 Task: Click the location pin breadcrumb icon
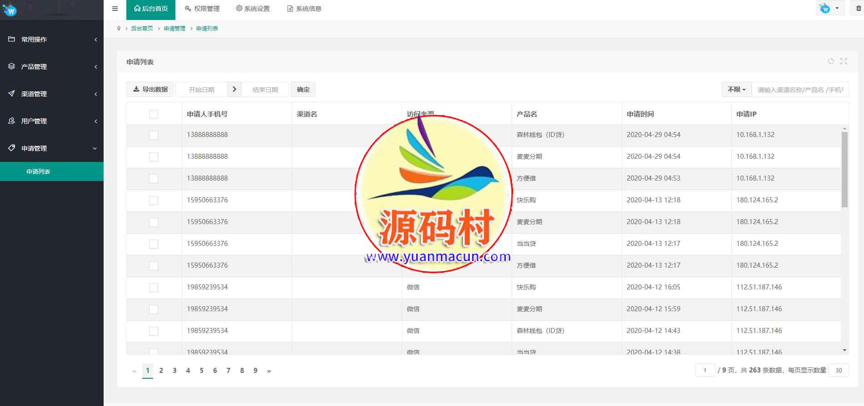pos(119,29)
